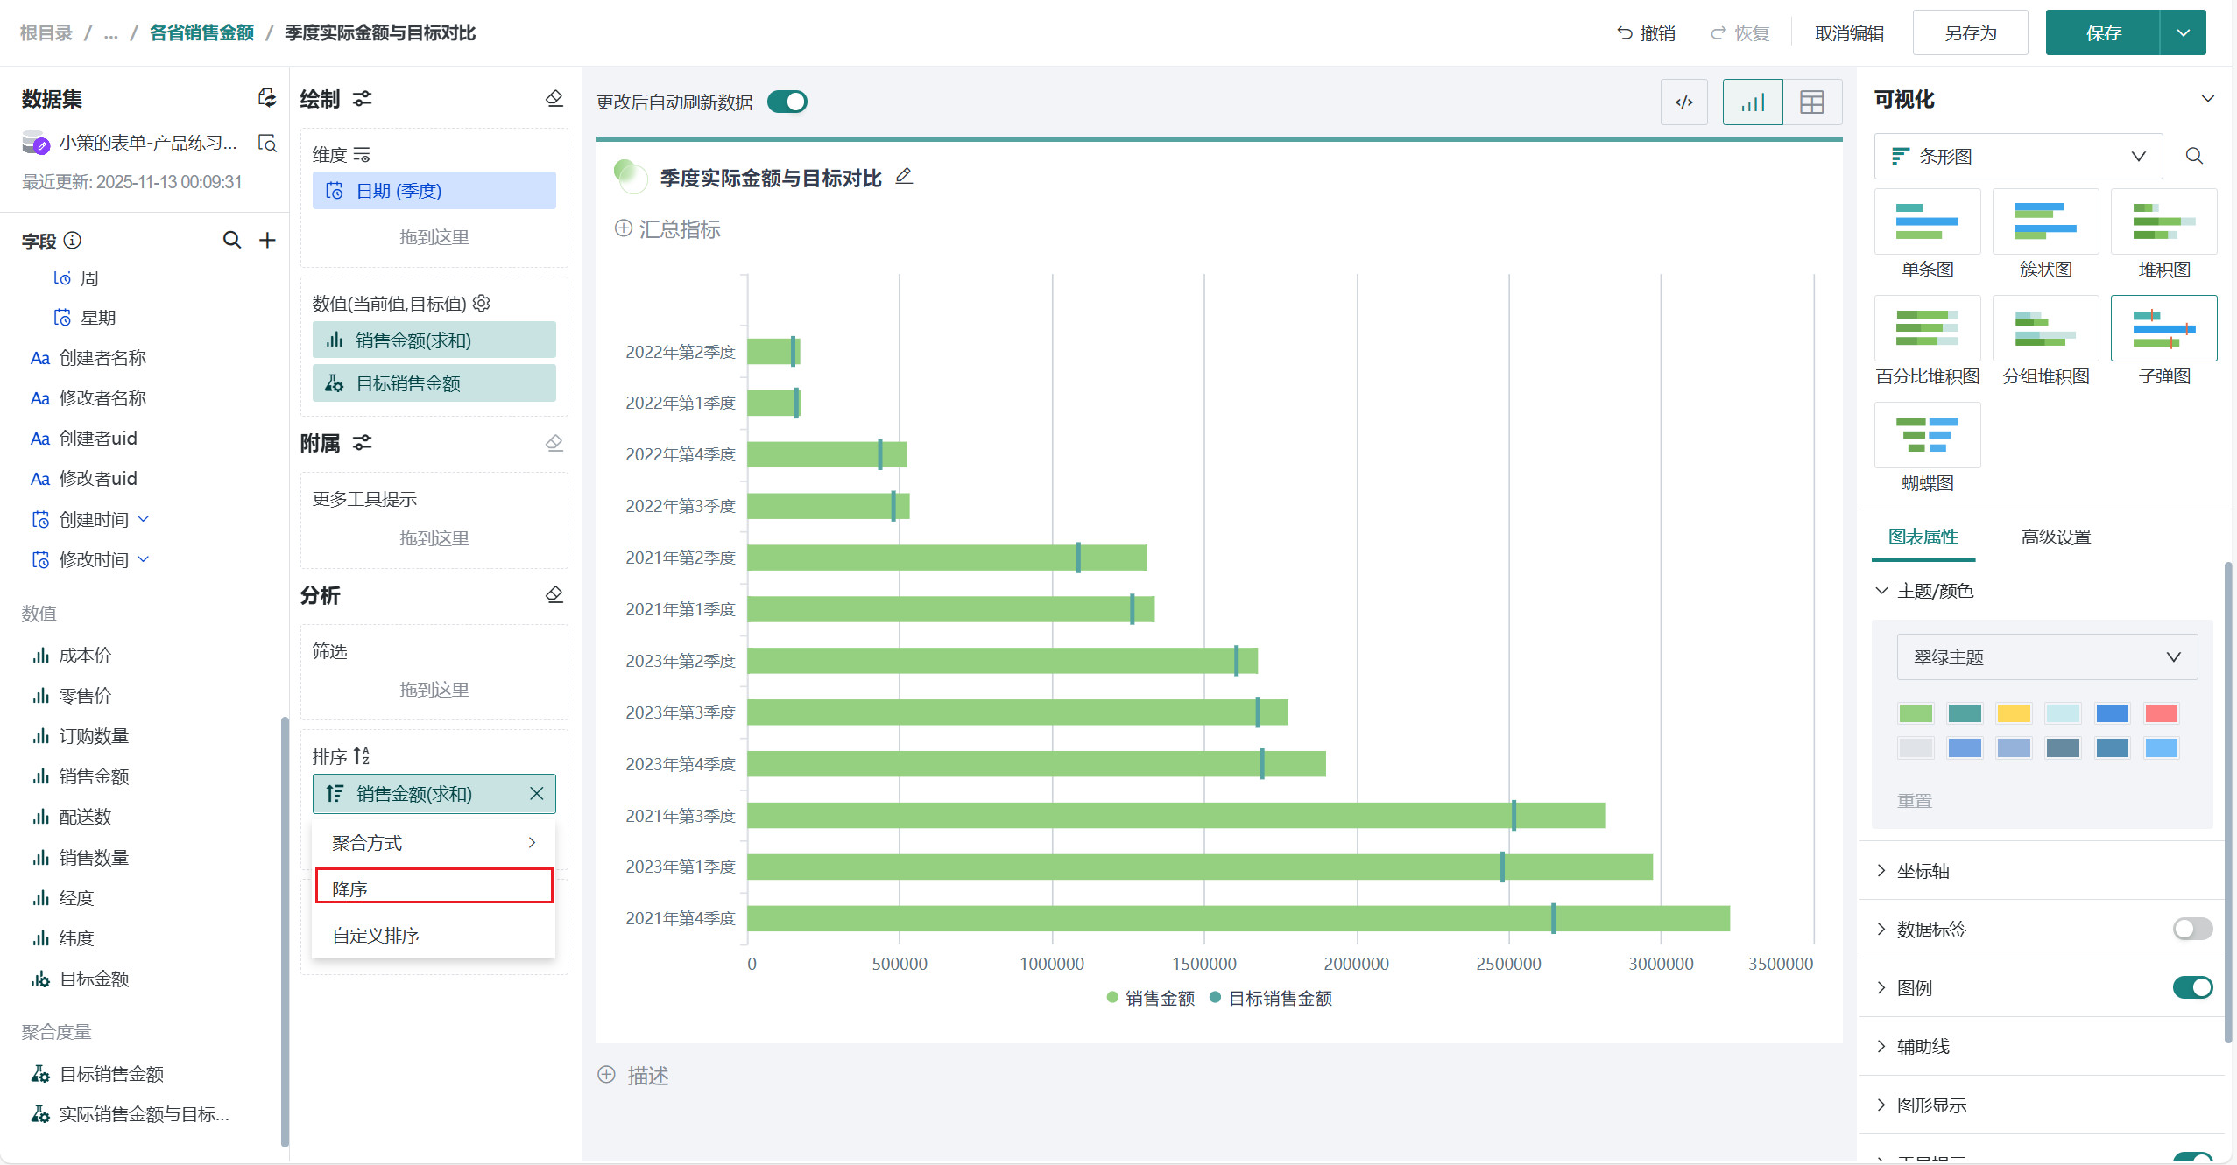Image resolution: width=2237 pixels, height=1165 pixels.
Task: Click the 另存为 button
Action: click(1970, 33)
